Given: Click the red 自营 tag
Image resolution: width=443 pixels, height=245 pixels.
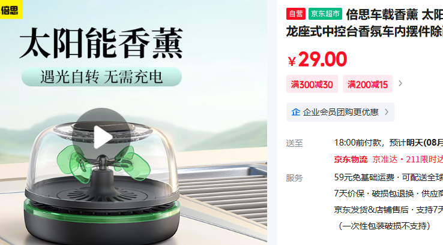Looking at the screenshot, I should coord(296,14).
